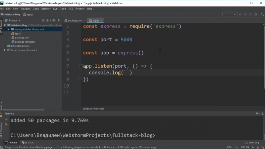Toggle the Terminal tool window button
The image size is (265, 149).
point(11,142)
